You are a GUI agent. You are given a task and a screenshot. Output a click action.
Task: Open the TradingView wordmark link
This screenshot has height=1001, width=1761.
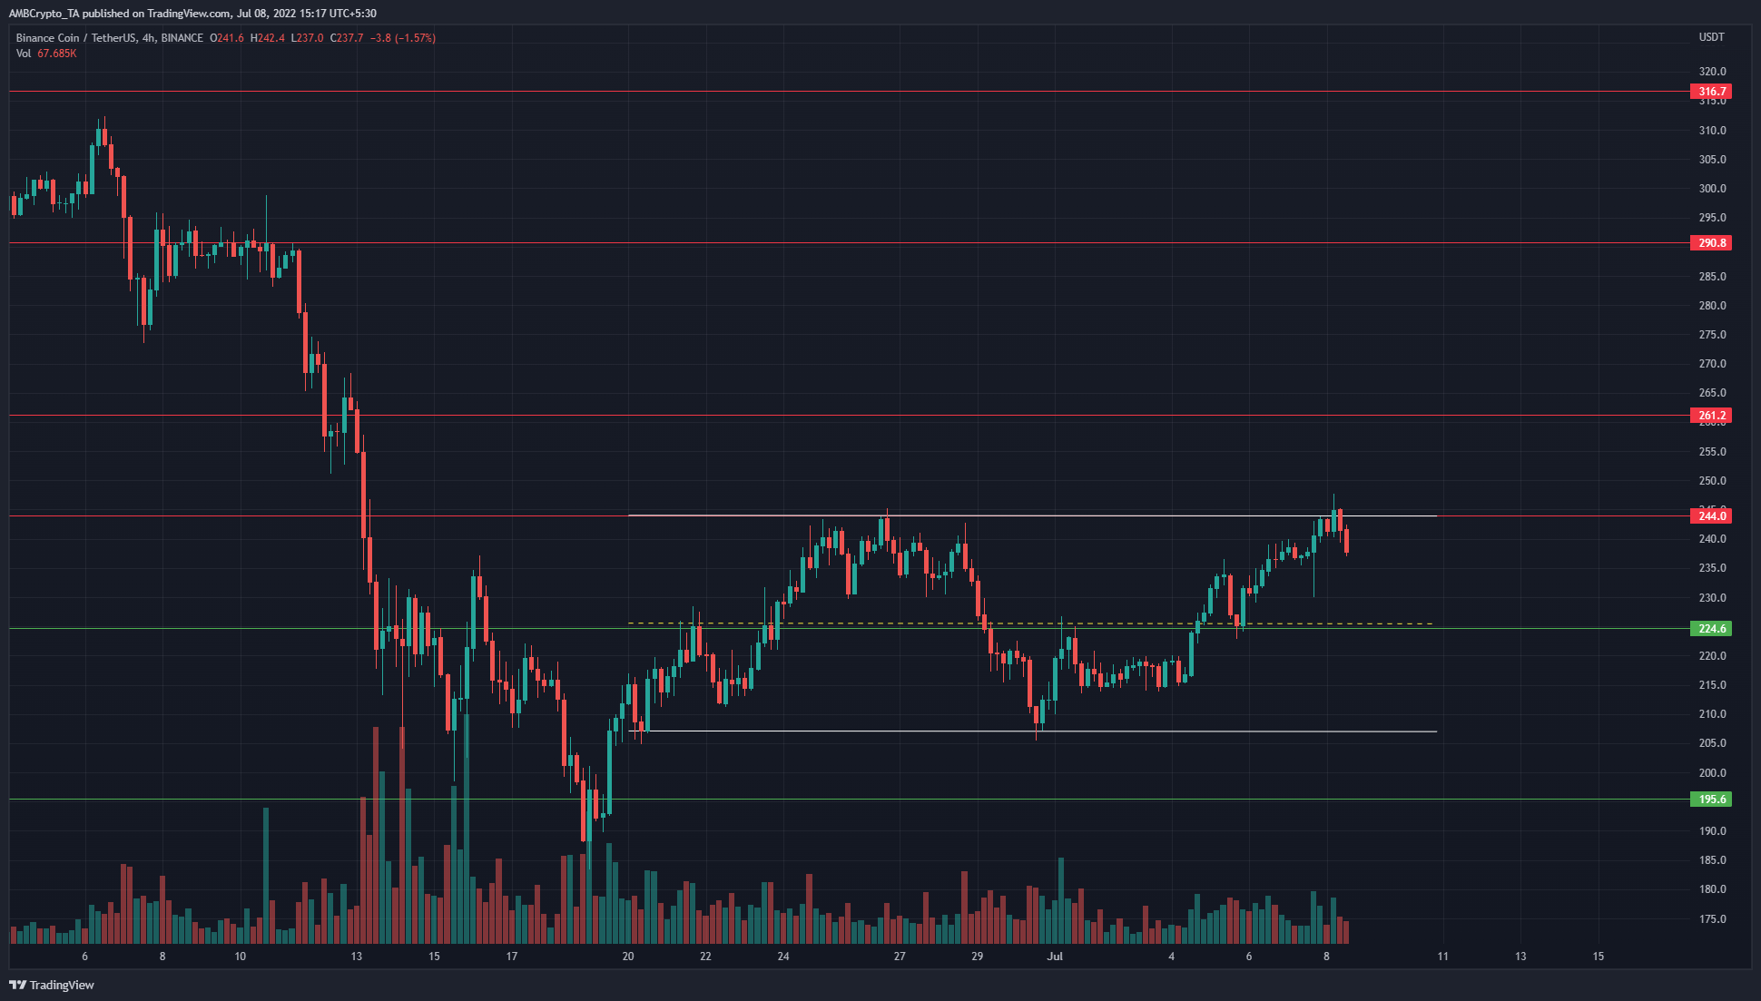pos(62,986)
